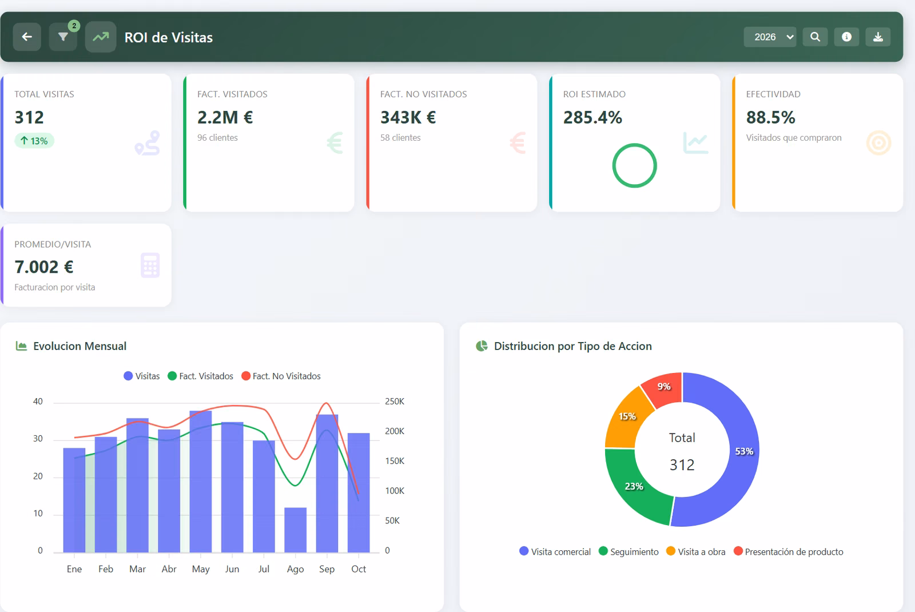This screenshot has width=915, height=612.
Task: Click the green euro icon in Fact. Visitados
Action: click(335, 143)
